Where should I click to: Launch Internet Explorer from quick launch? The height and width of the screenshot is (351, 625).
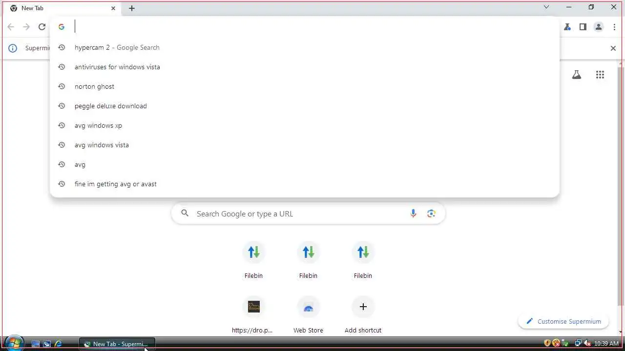coord(58,344)
